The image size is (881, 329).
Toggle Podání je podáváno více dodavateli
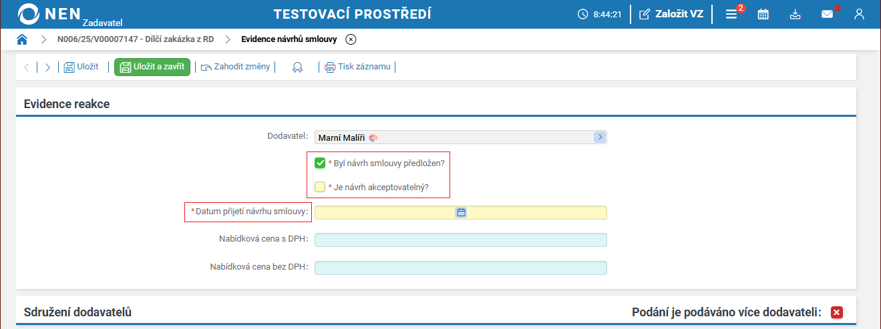click(x=837, y=312)
